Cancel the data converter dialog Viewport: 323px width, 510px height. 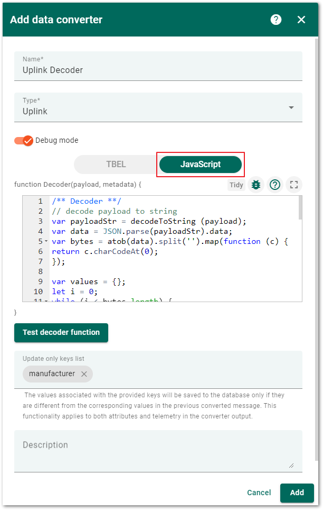(x=259, y=493)
